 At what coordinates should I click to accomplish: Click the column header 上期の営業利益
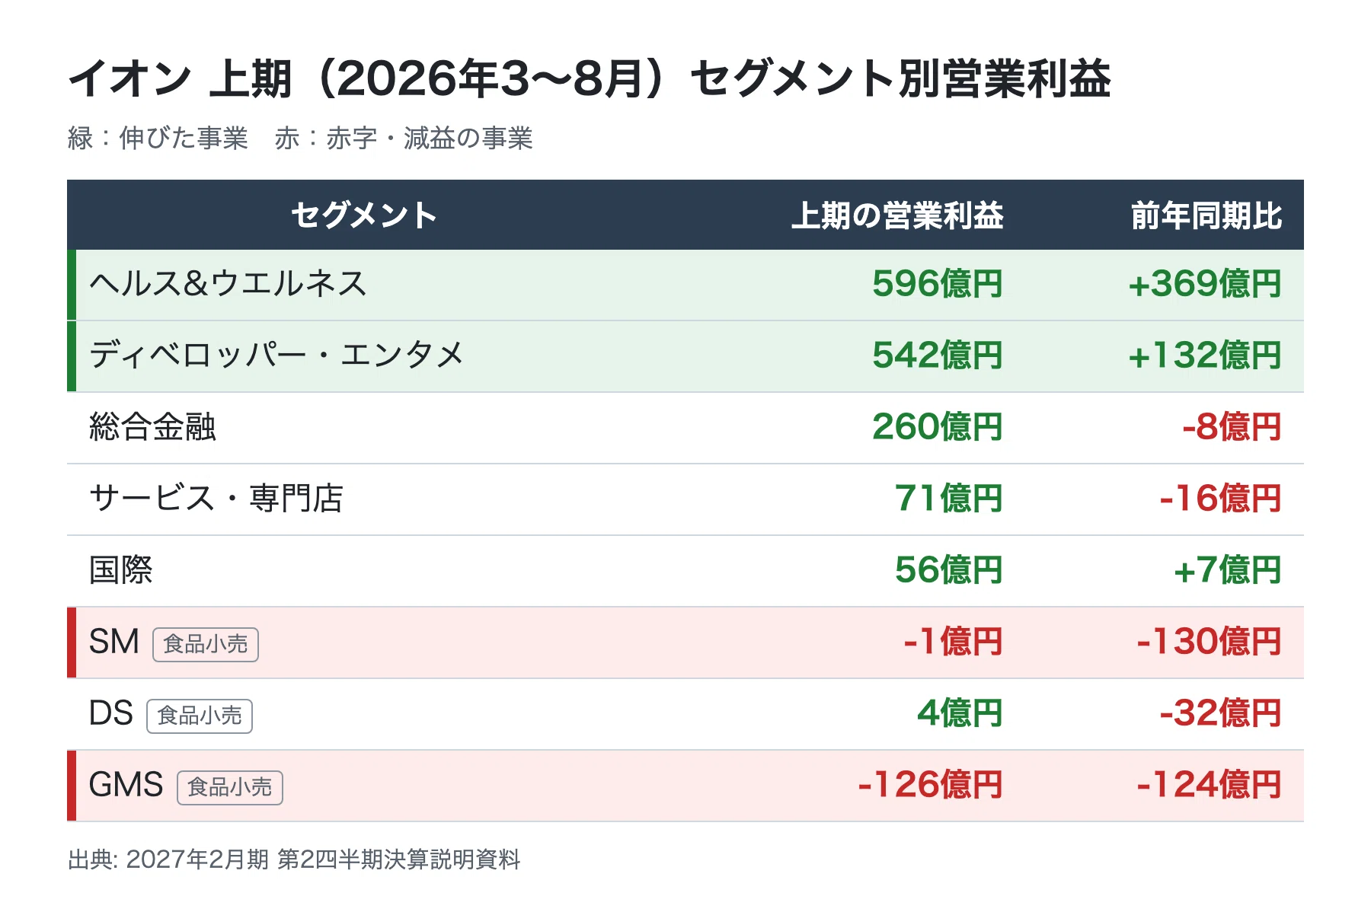coord(897,215)
